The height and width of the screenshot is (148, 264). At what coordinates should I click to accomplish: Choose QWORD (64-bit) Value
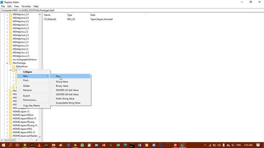pyautogui.click(x=70, y=94)
